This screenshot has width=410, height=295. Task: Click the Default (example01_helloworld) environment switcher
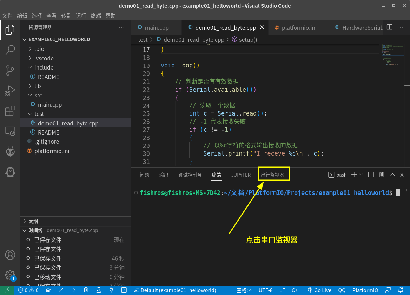[175, 290]
